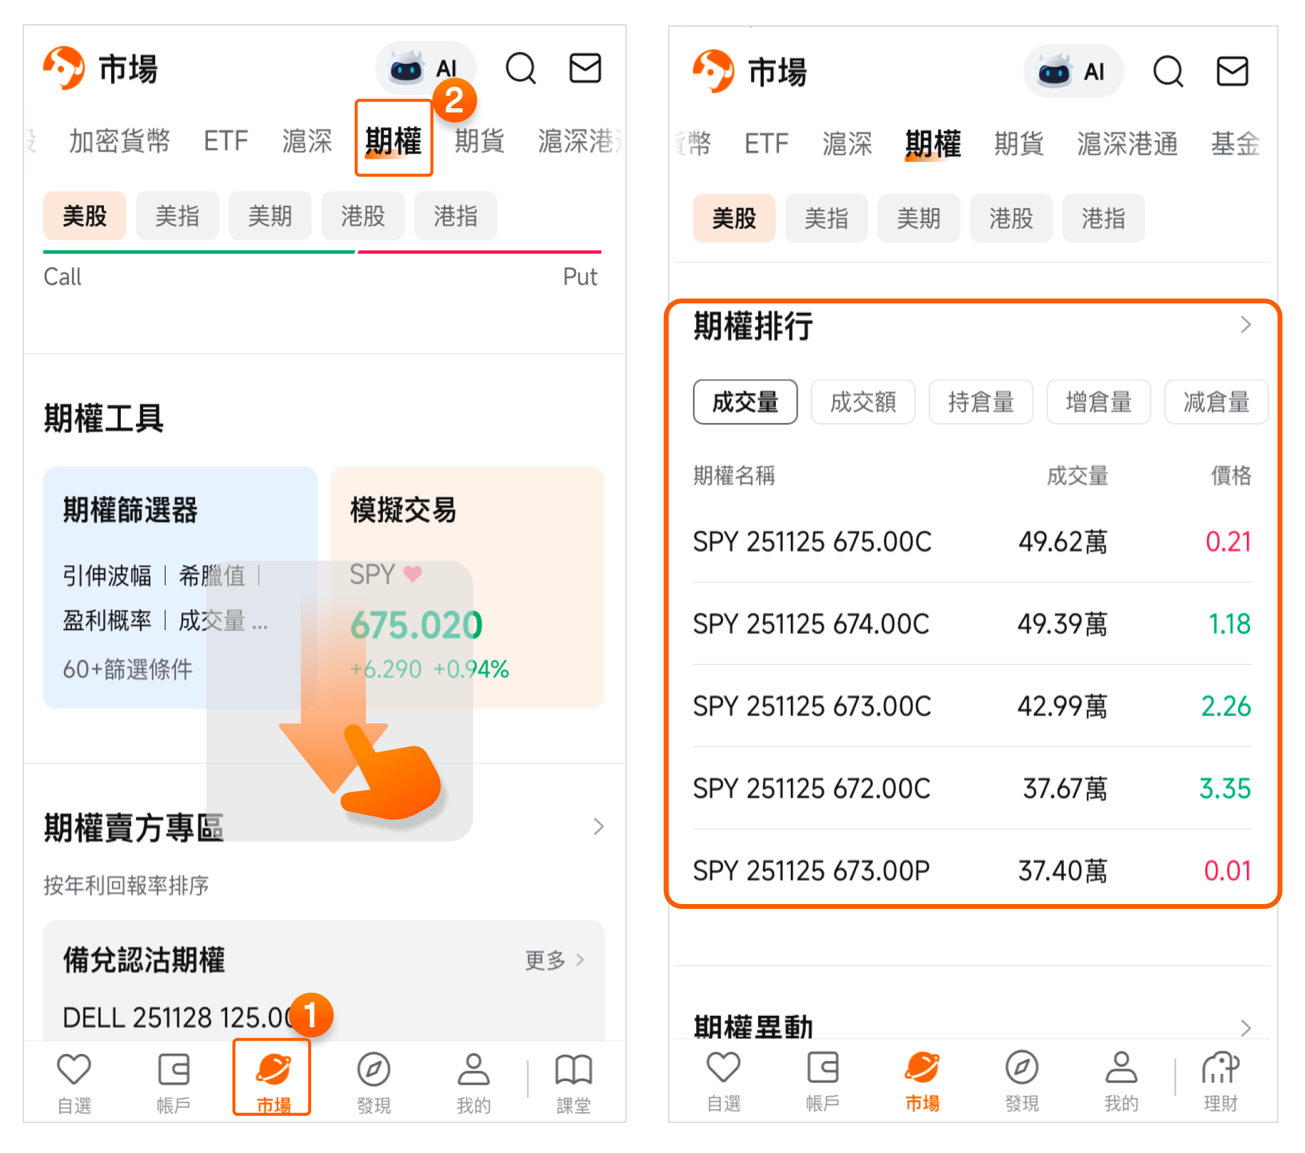The image size is (1305, 1153).
Task: Switch to 期權 tab in left screen
Action: pos(393,139)
